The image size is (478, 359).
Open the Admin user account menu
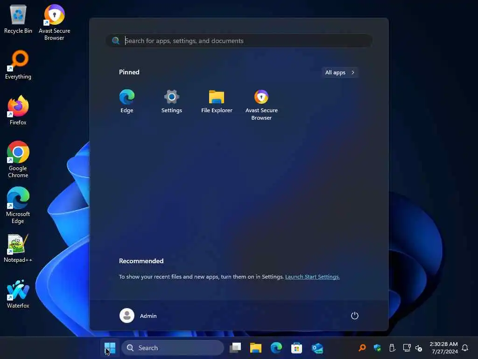click(138, 316)
